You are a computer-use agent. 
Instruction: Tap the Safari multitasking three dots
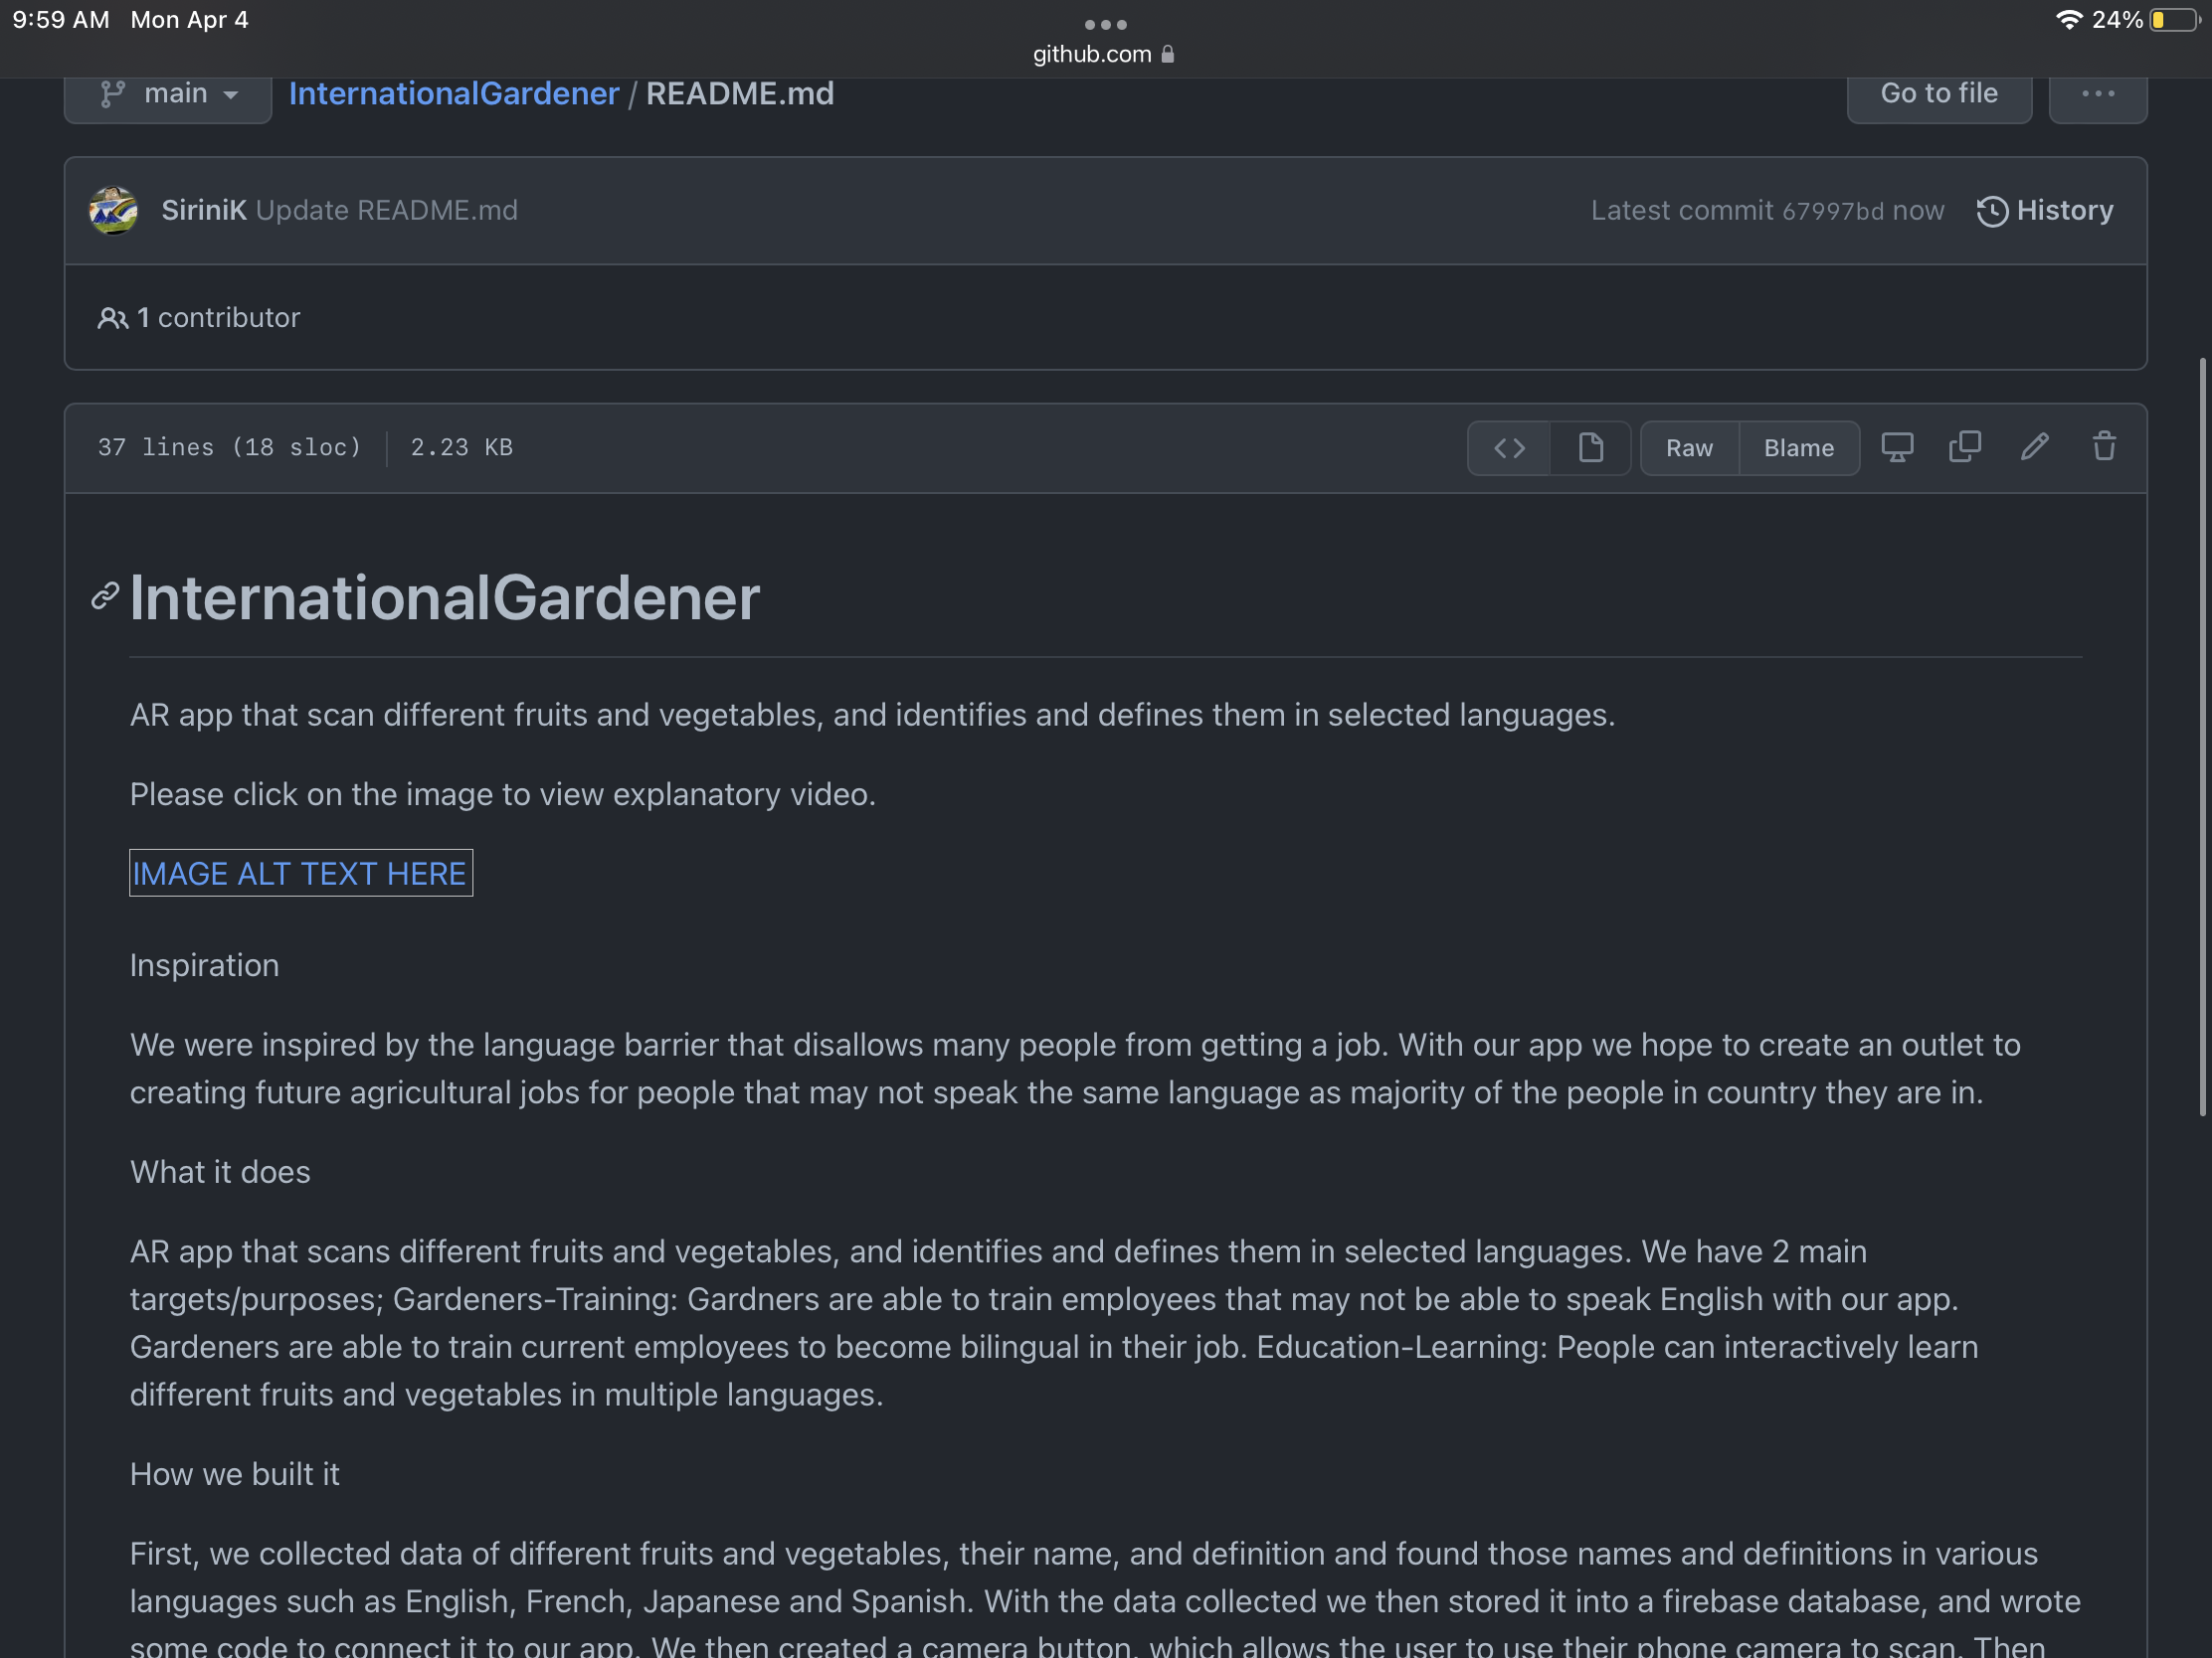1105,24
